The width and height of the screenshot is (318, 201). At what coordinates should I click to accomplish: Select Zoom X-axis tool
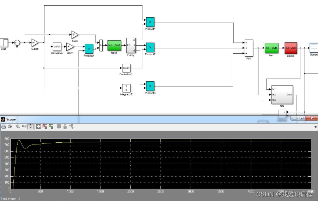coord(24,126)
